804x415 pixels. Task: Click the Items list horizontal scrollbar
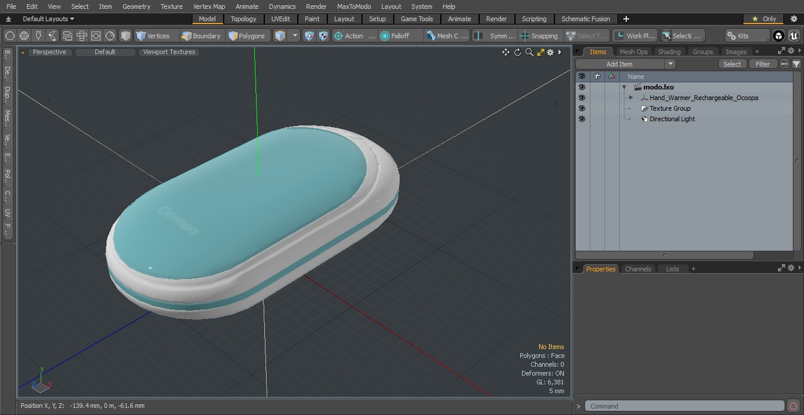[665, 255]
